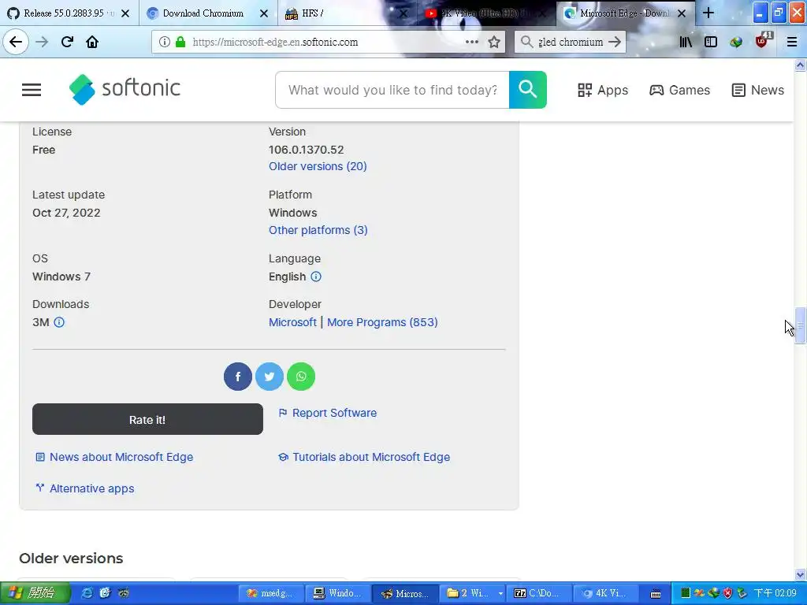
Task: Click Older versions (20) link
Action: coord(318,166)
